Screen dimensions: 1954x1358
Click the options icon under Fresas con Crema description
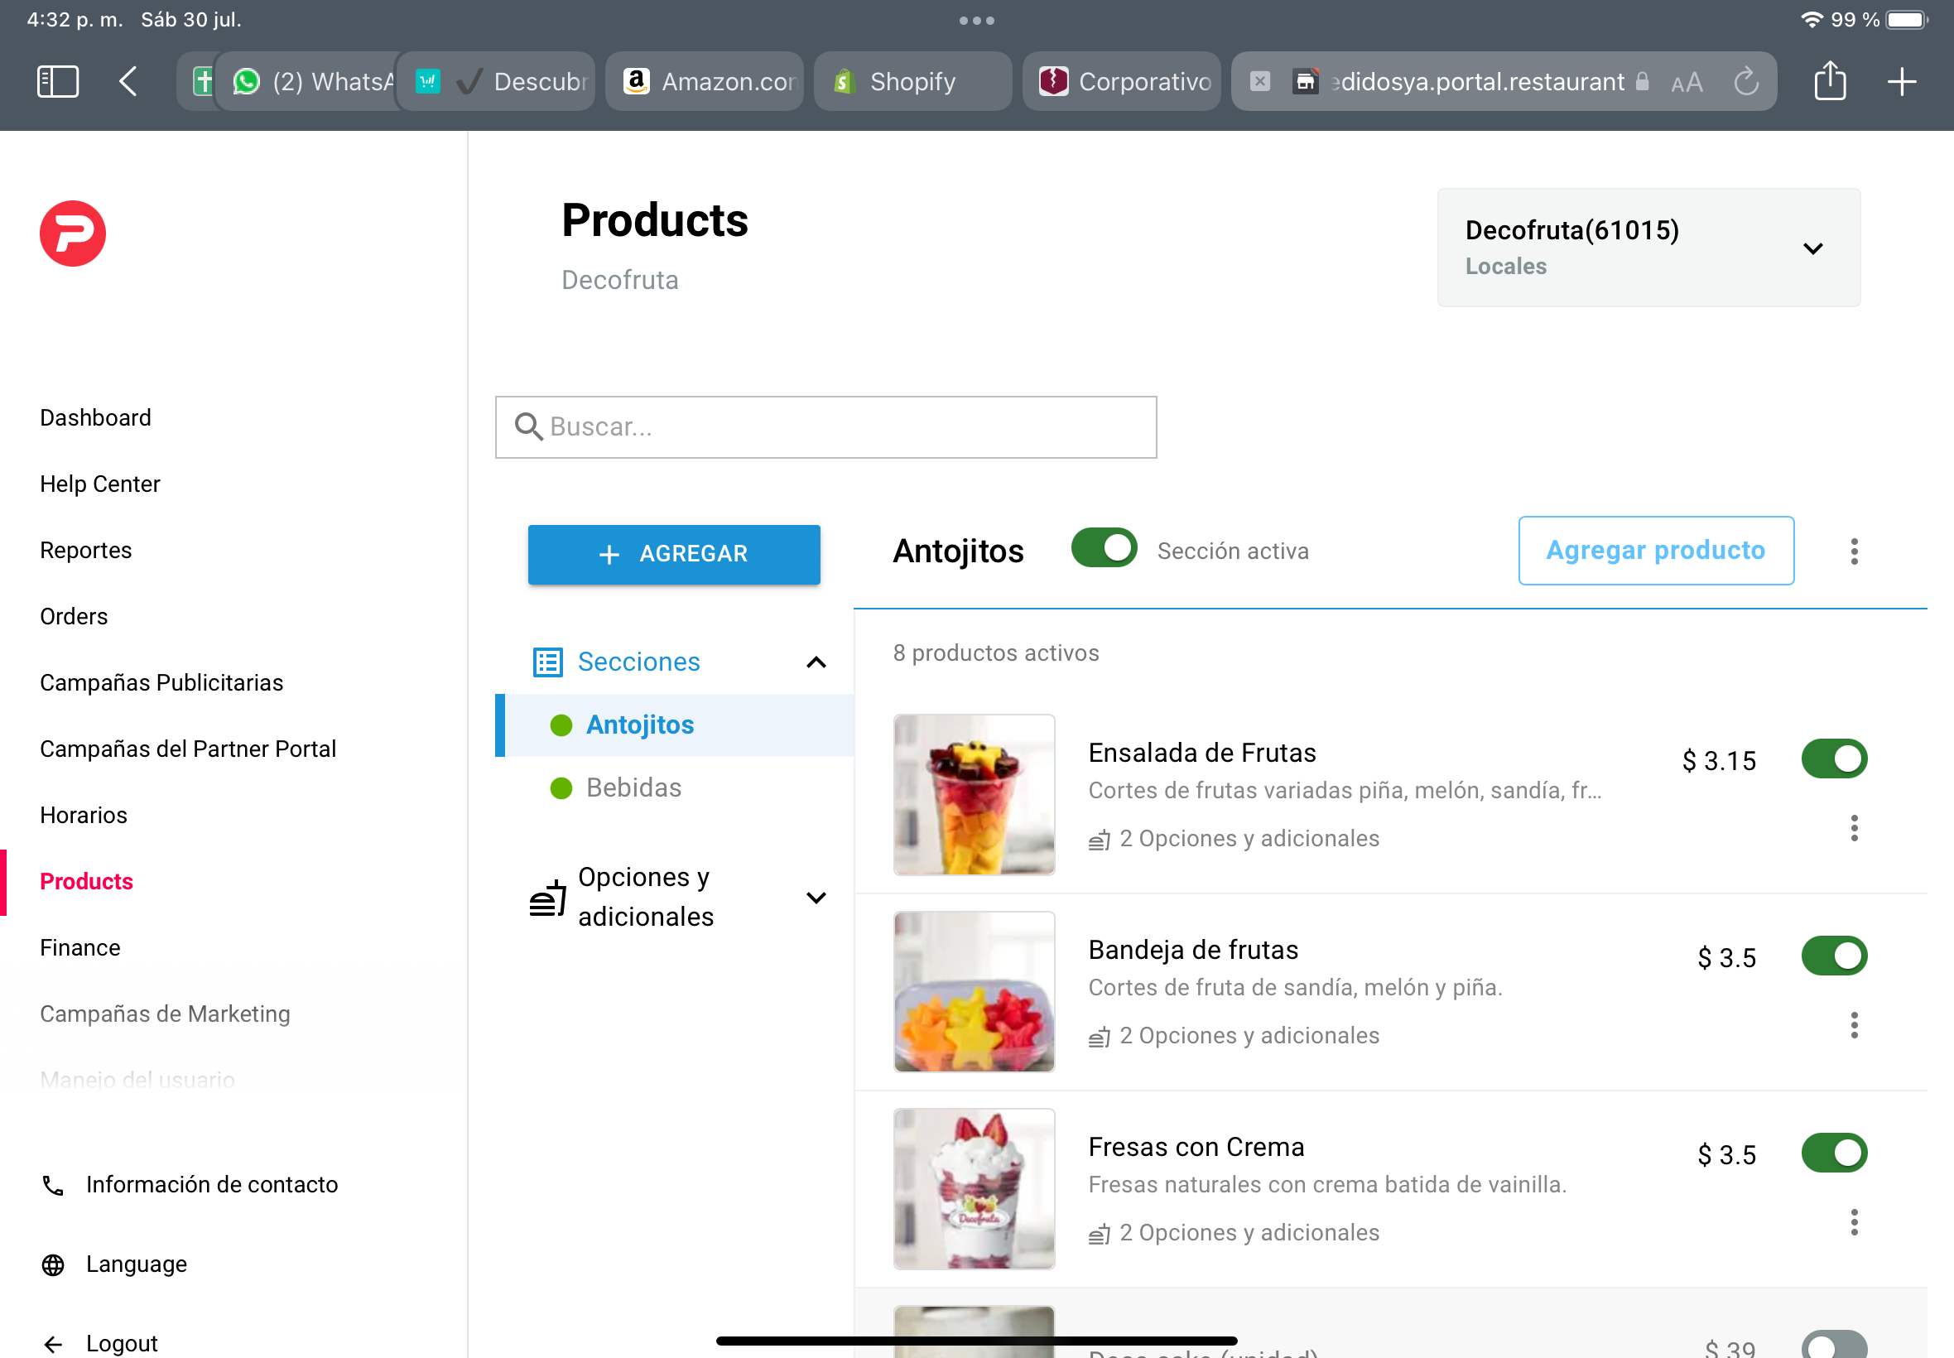point(1099,1234)
